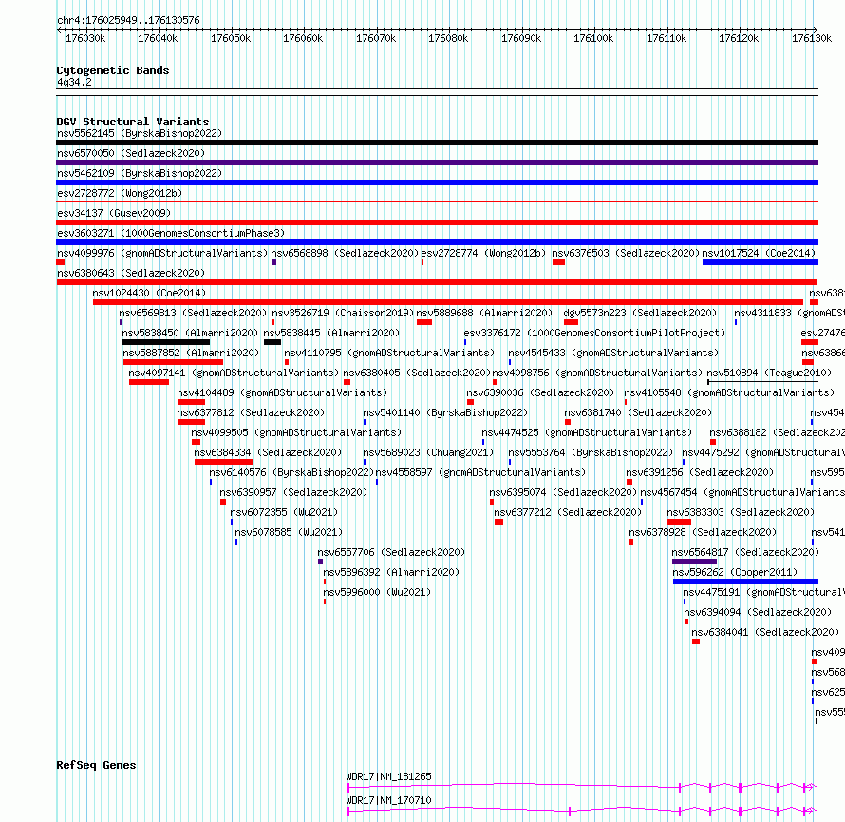Select nsv4105548 (gnomADStructuralVariants) label

[729, 392]
